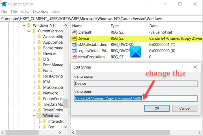Select the MenuDropAlign string value icon
Image resolution: width=203 pixels, height=136 pixels.
coord(74,57)
